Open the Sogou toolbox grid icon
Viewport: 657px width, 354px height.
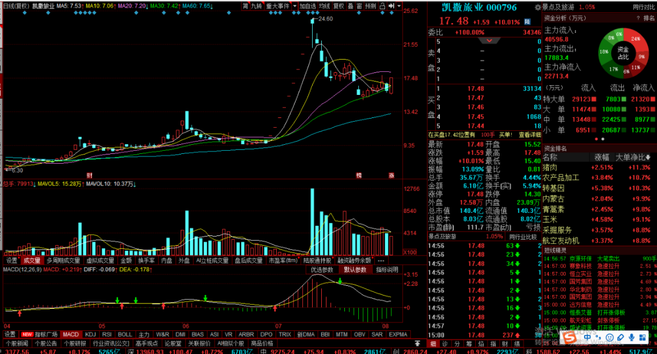point(643,337)
